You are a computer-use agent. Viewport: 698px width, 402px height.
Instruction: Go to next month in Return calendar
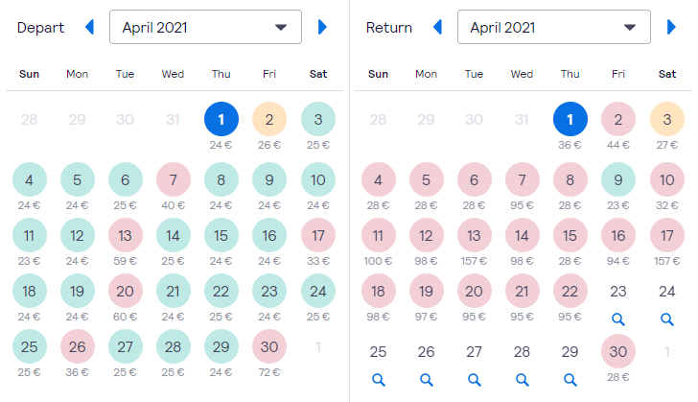[671, 27]
